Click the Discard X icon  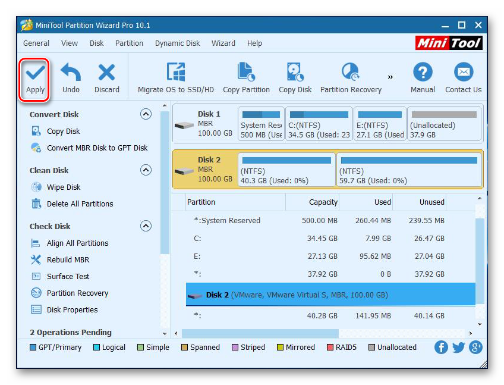[107, 73]
